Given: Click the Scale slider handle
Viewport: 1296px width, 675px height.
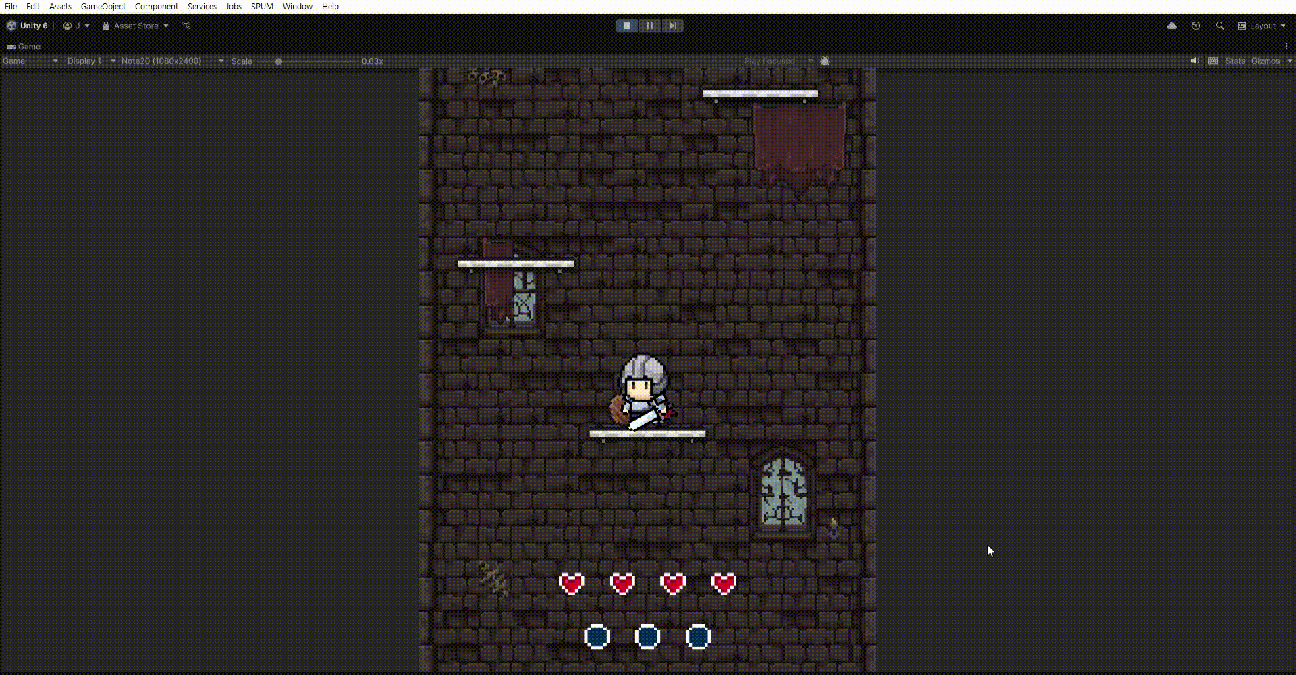Looking at the screenshot, I should tap(279, 61).
